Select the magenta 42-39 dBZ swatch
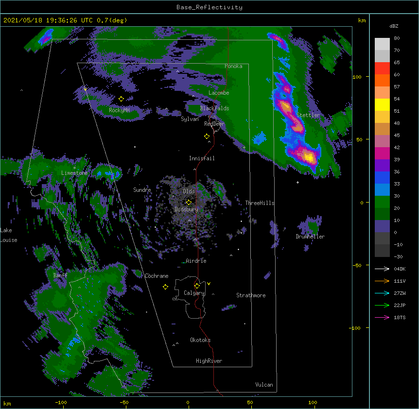The width and height of the screenshot is (419, 409). [x=382, y=153]
